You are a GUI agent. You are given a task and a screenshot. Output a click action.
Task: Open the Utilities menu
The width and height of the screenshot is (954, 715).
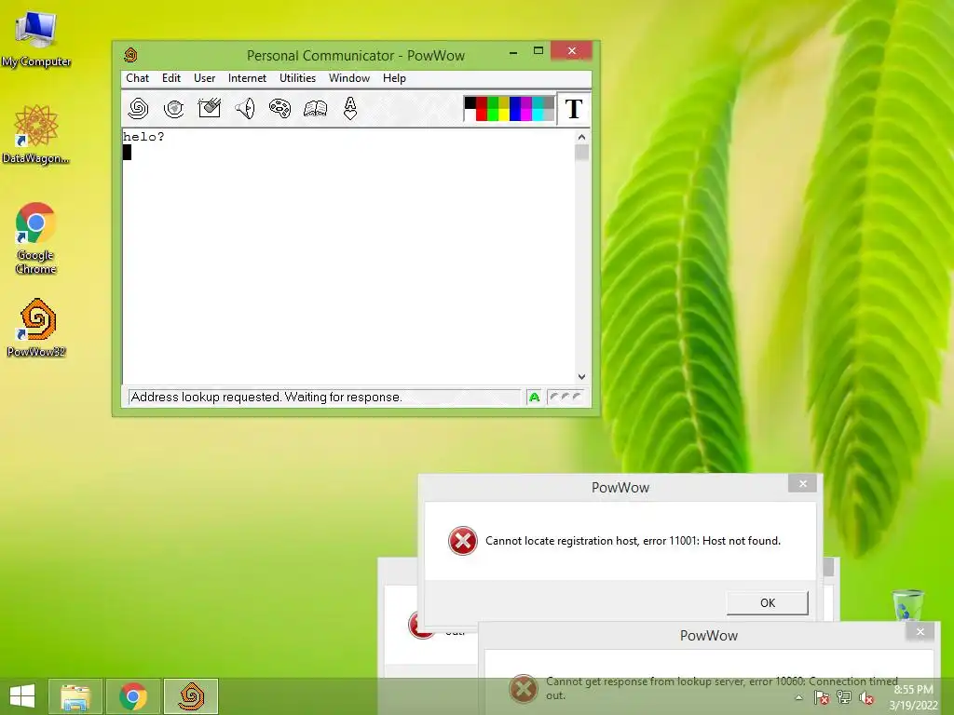point(297,78)
